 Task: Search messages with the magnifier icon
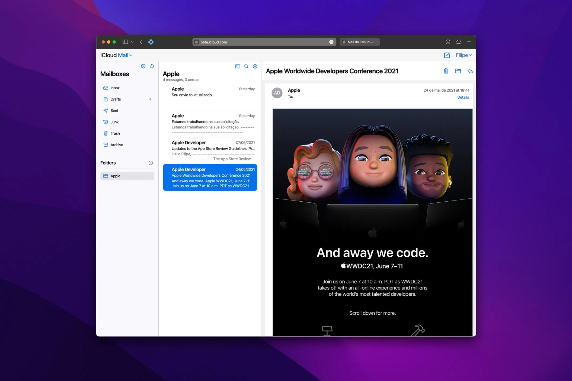click(x=246, y=66)
